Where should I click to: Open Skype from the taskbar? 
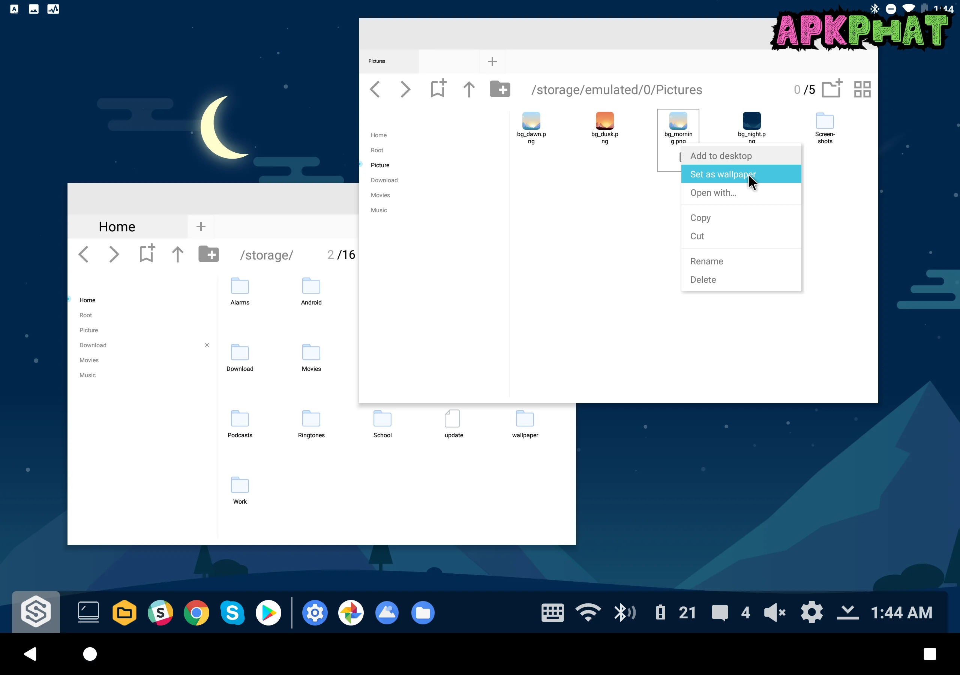pyautogui.click(x=232, y=613)
